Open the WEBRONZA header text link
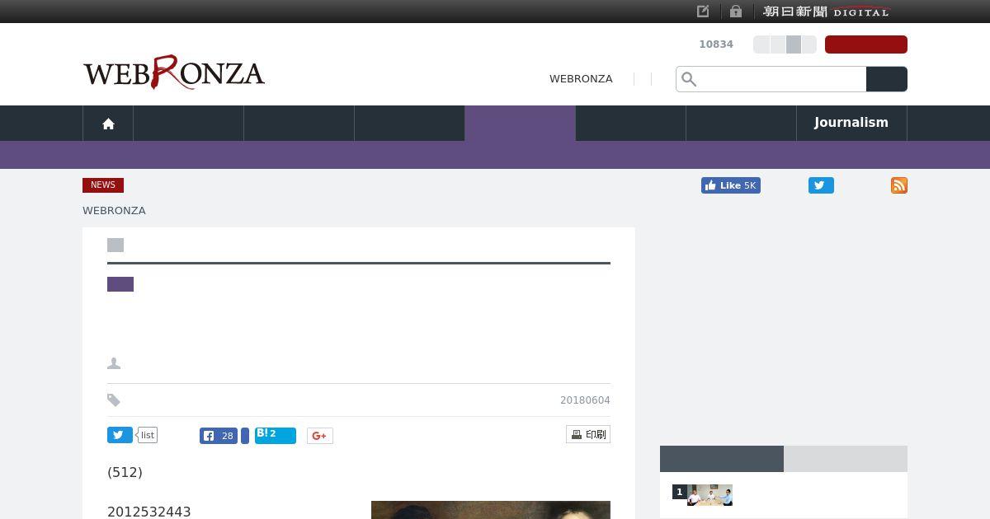The image size is (990, 519). [x=581, y=79]
